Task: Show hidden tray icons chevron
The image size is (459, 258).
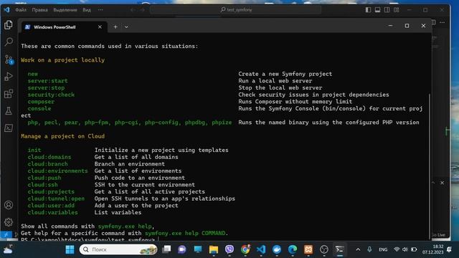Action: [x=358, y=249]
